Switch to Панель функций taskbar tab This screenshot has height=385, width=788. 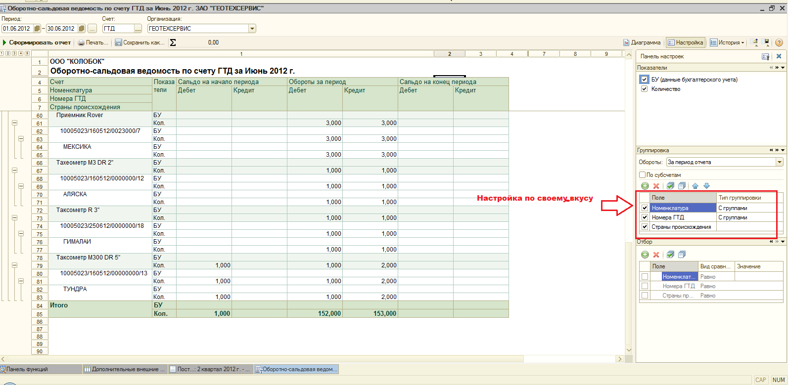pos(41,369)
